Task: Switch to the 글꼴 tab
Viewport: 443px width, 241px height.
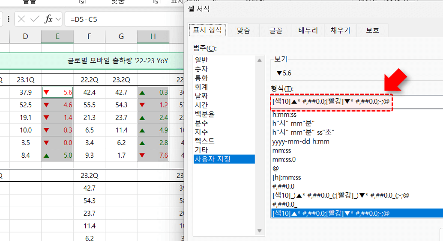Action: pyautogui.click(x=275, y=30)
